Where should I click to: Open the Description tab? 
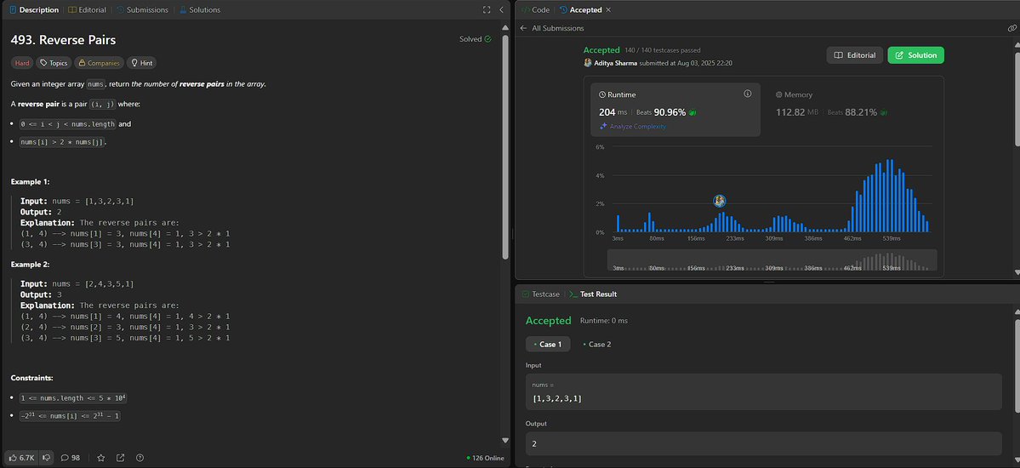[34, 9]
